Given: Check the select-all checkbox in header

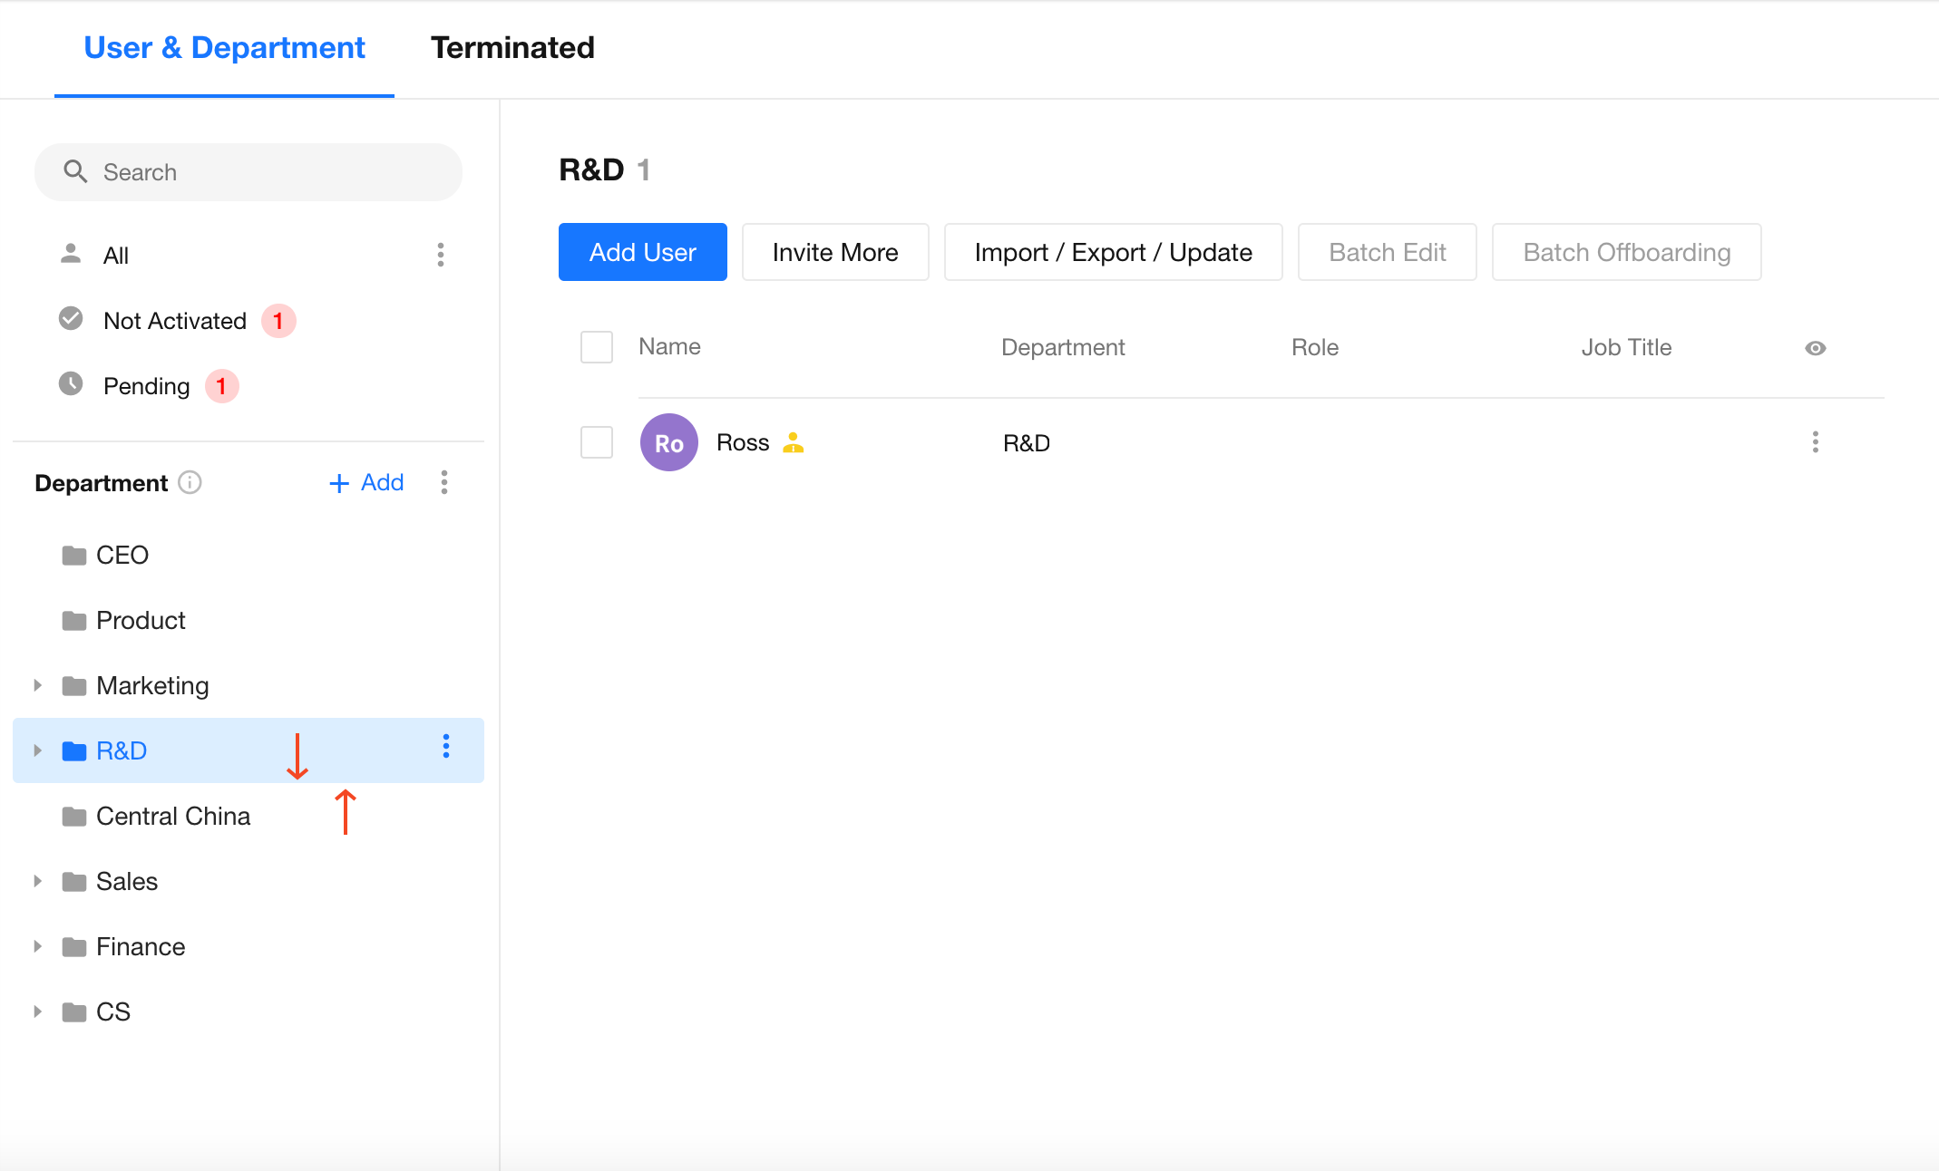Looking at the screenshot, I should pos(597,347).
